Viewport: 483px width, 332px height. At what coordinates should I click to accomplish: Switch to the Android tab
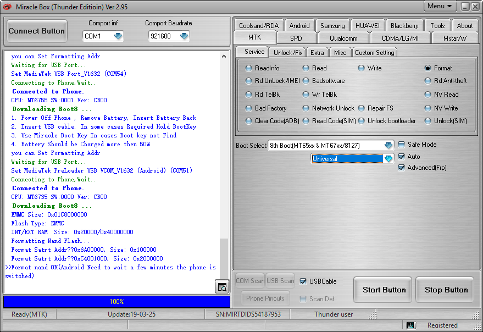[299, 26]
